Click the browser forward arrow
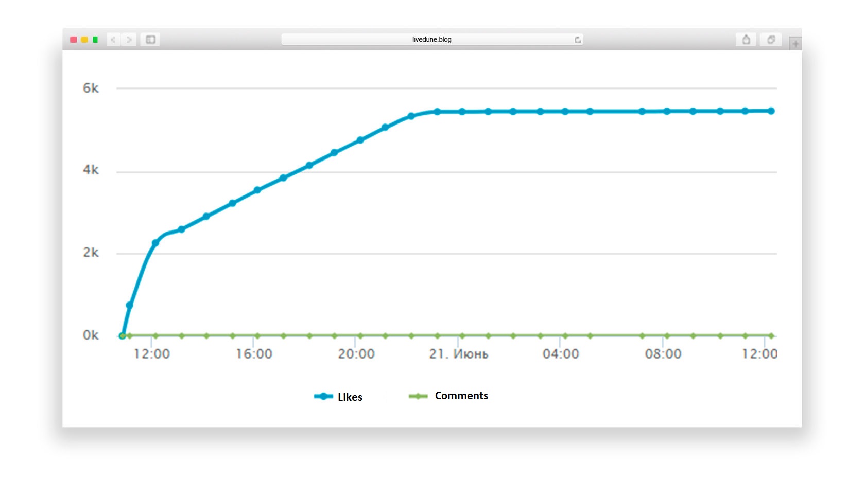The height and width of the screenshot is (480, 865). [x=129, y=40]
